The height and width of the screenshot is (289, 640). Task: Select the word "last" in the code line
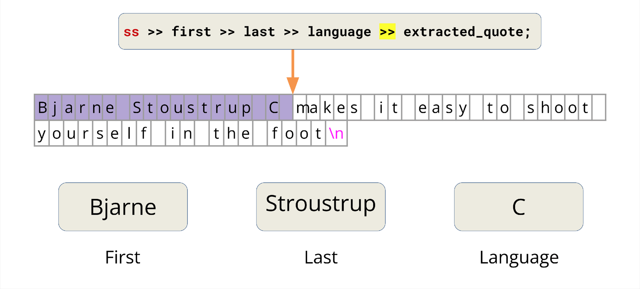259,32
